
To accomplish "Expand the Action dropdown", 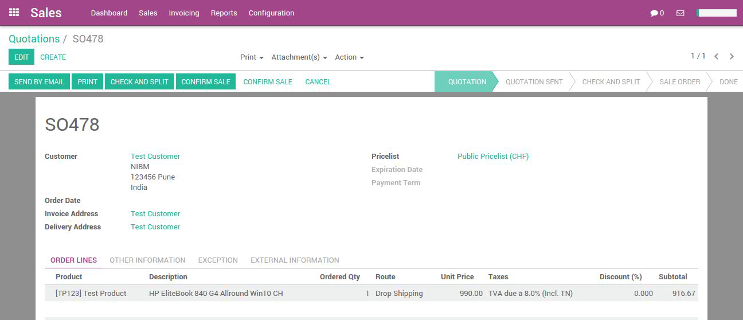I will pos(349,57).
